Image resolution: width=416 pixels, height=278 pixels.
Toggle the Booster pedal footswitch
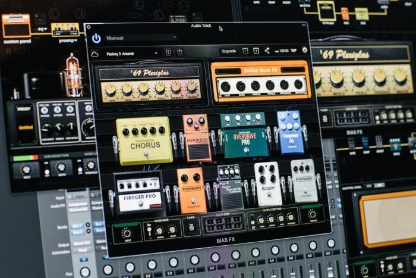[x=269, y=195]
